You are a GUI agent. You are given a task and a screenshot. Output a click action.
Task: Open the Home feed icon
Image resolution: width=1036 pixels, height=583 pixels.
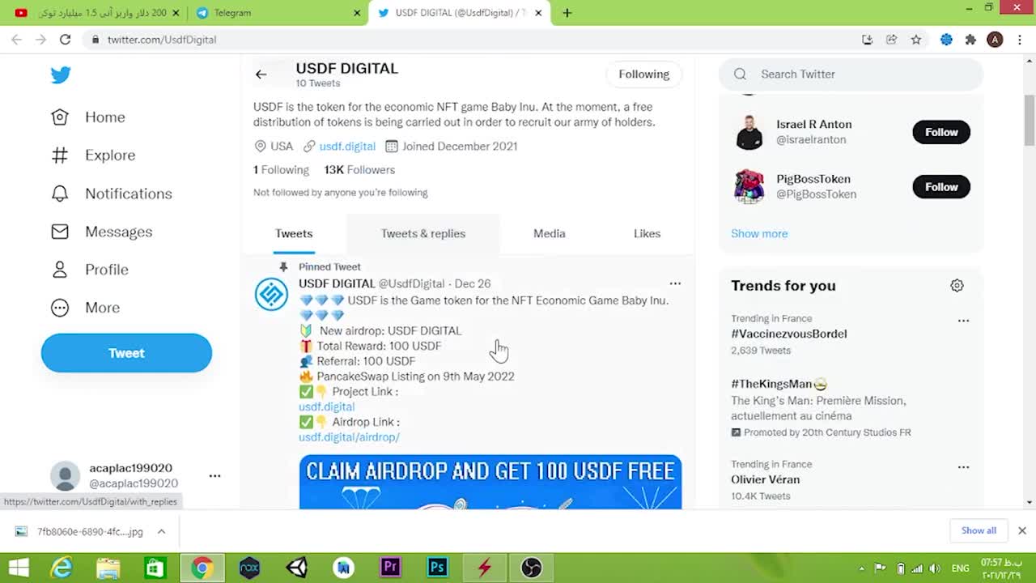60,117
